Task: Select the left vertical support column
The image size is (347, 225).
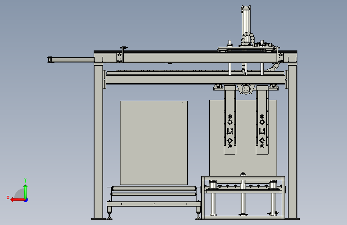Action: pos(98,142)
